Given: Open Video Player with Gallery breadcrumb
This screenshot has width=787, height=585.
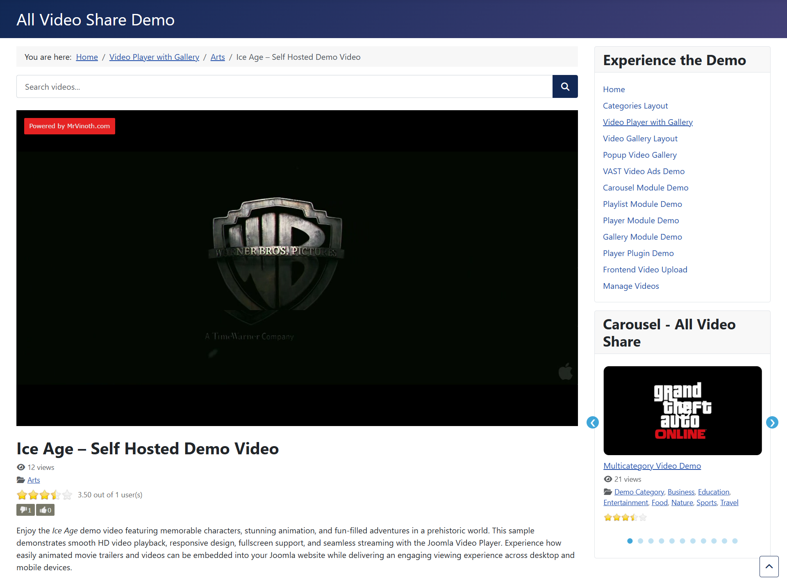Looking at the screenshot, I should click(x=154, y=57).
